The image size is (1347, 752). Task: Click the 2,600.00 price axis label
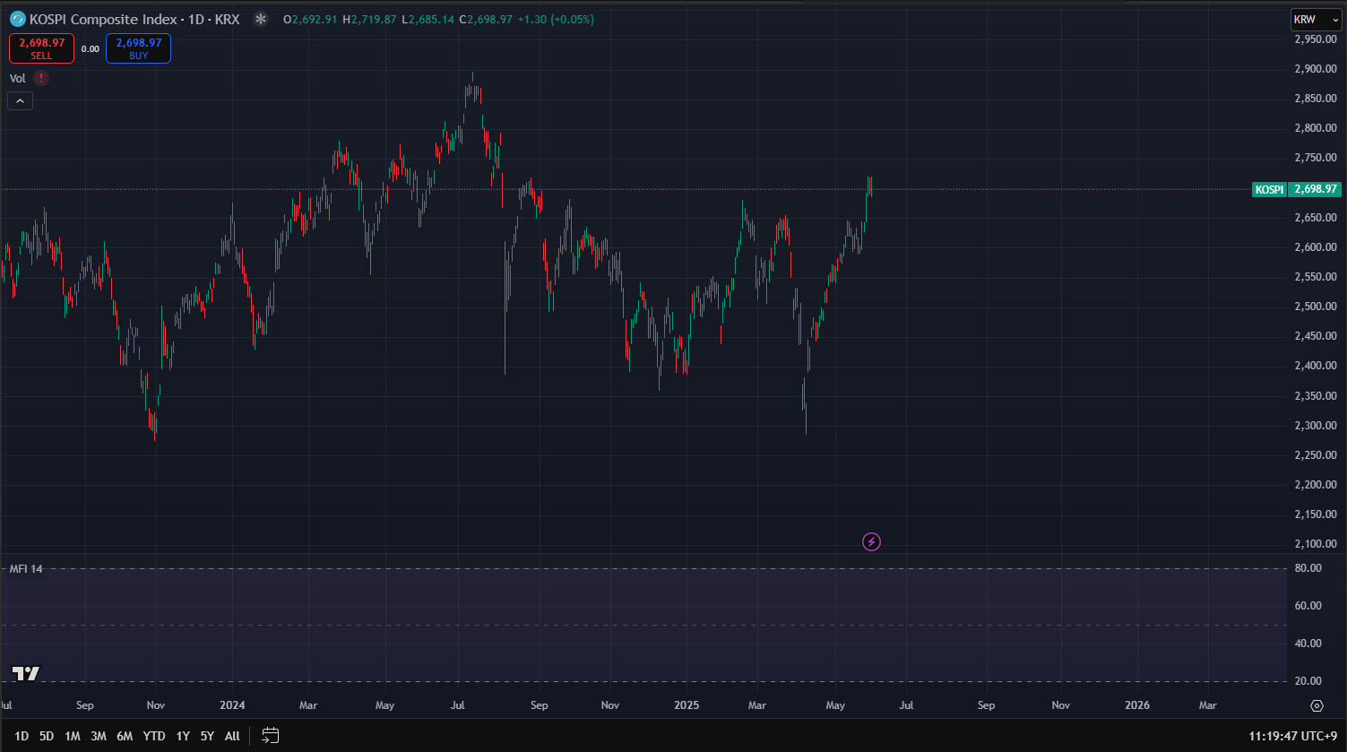[x=1316, y=247]
